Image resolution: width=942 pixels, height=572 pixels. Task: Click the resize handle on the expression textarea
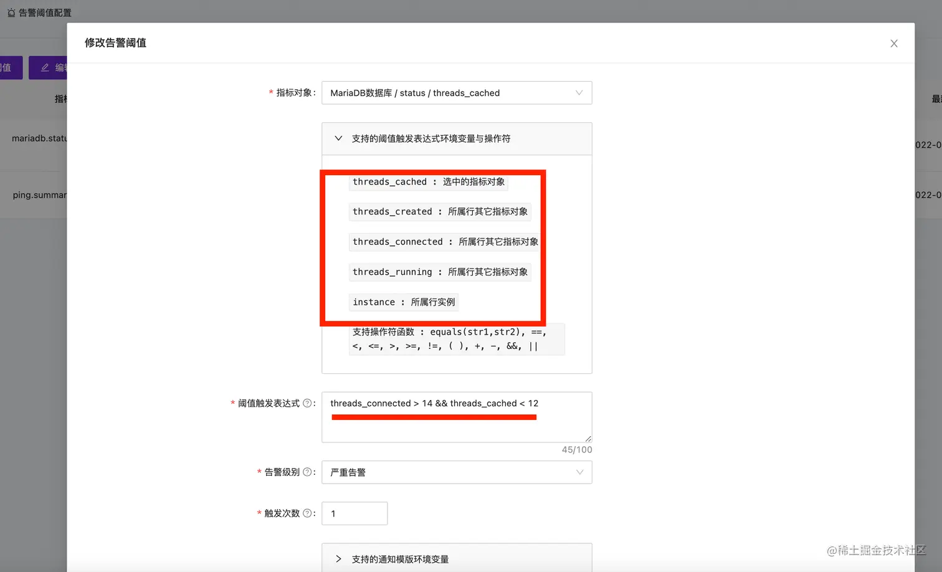pyautogui.click(x=588, y=439)
